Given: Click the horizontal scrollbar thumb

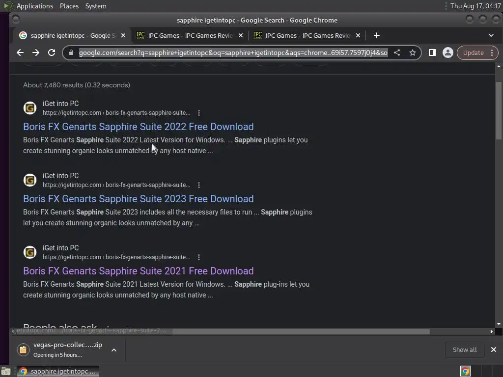Looking at the screenshot, I should tap(301, 331).
